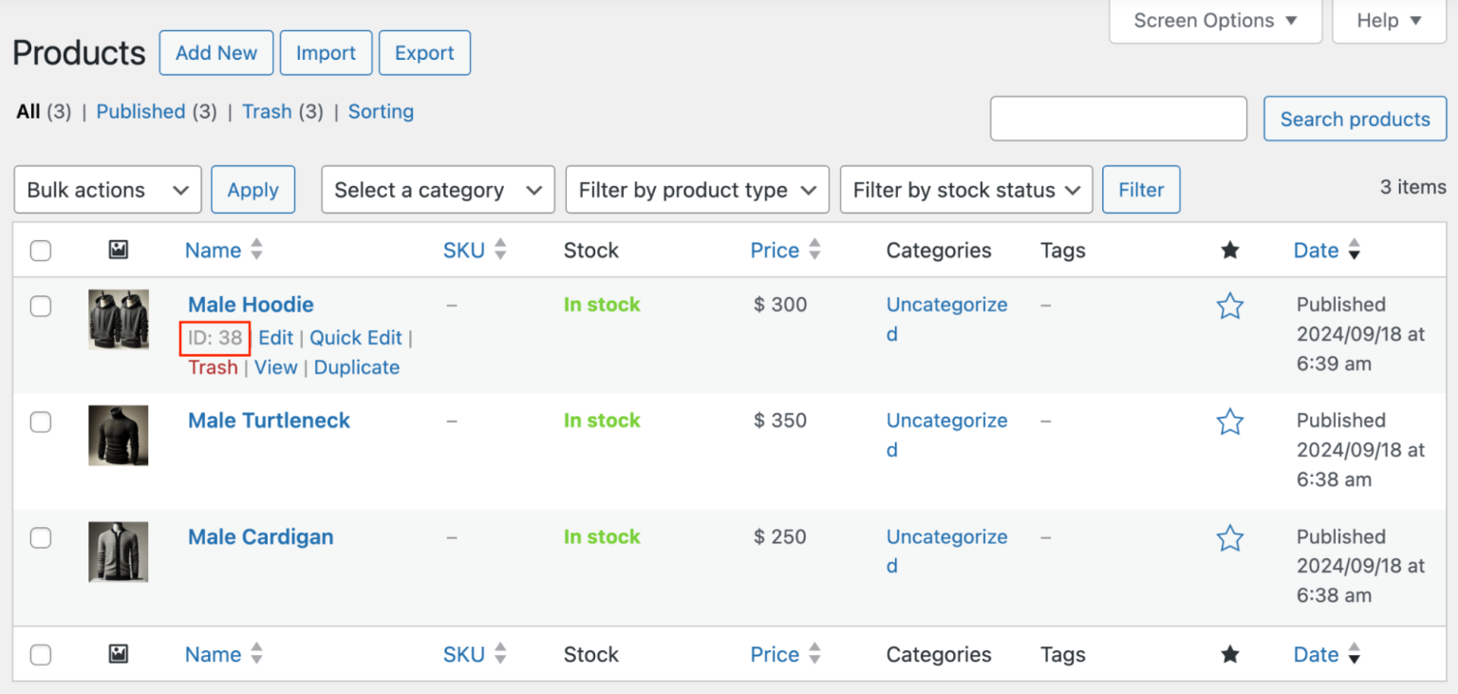Sort products by the SKU column arrows
Viewport: 1458px width, 694px height.
(x=502, y=250)
